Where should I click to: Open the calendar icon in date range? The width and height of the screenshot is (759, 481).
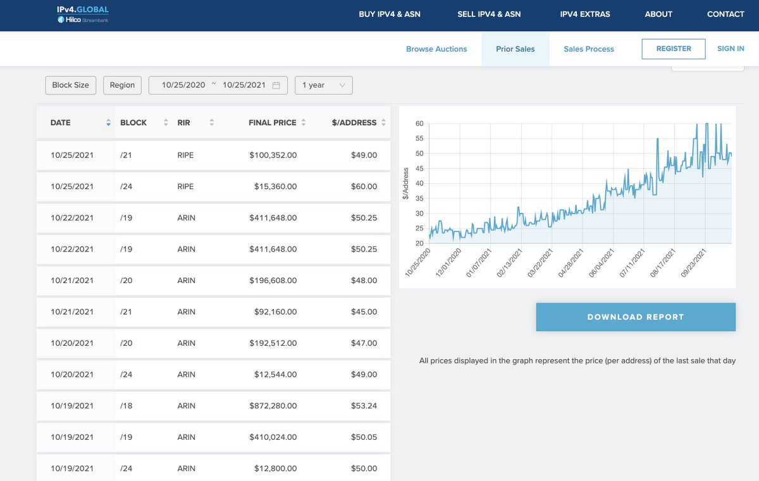[276, 85]
